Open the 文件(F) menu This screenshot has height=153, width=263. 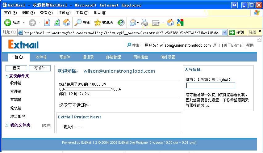click(10, 13)
